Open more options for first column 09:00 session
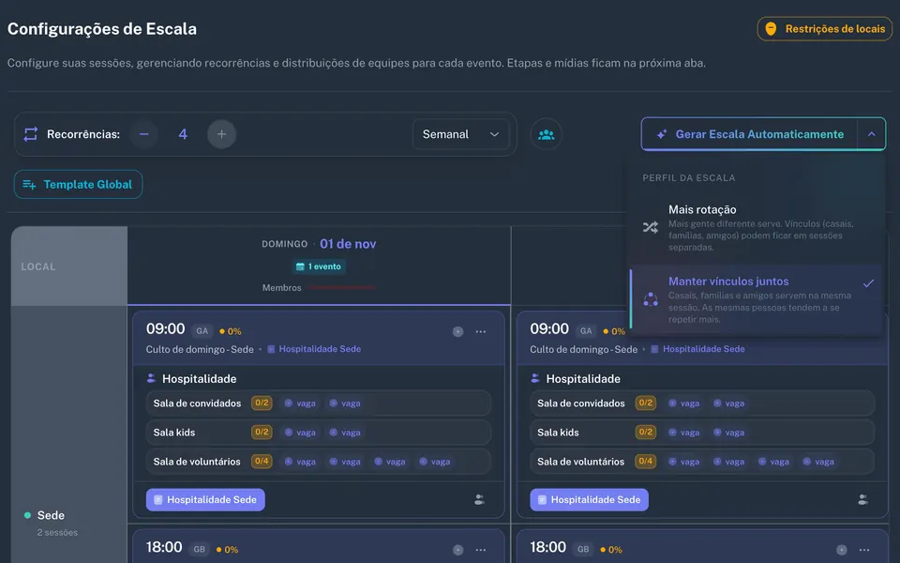 coord(481,331)
